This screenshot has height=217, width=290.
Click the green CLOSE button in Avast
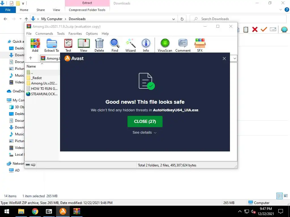tap(145, 121)
